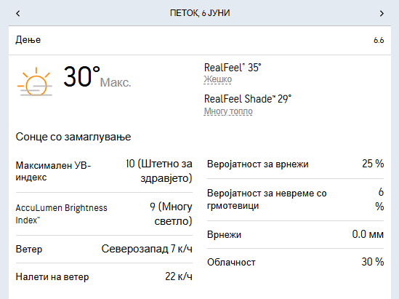Viewport: 399px width, 299px height.
Task: Click the 6.6 date label
Action: pyautogui.click(x=379, y=40)
